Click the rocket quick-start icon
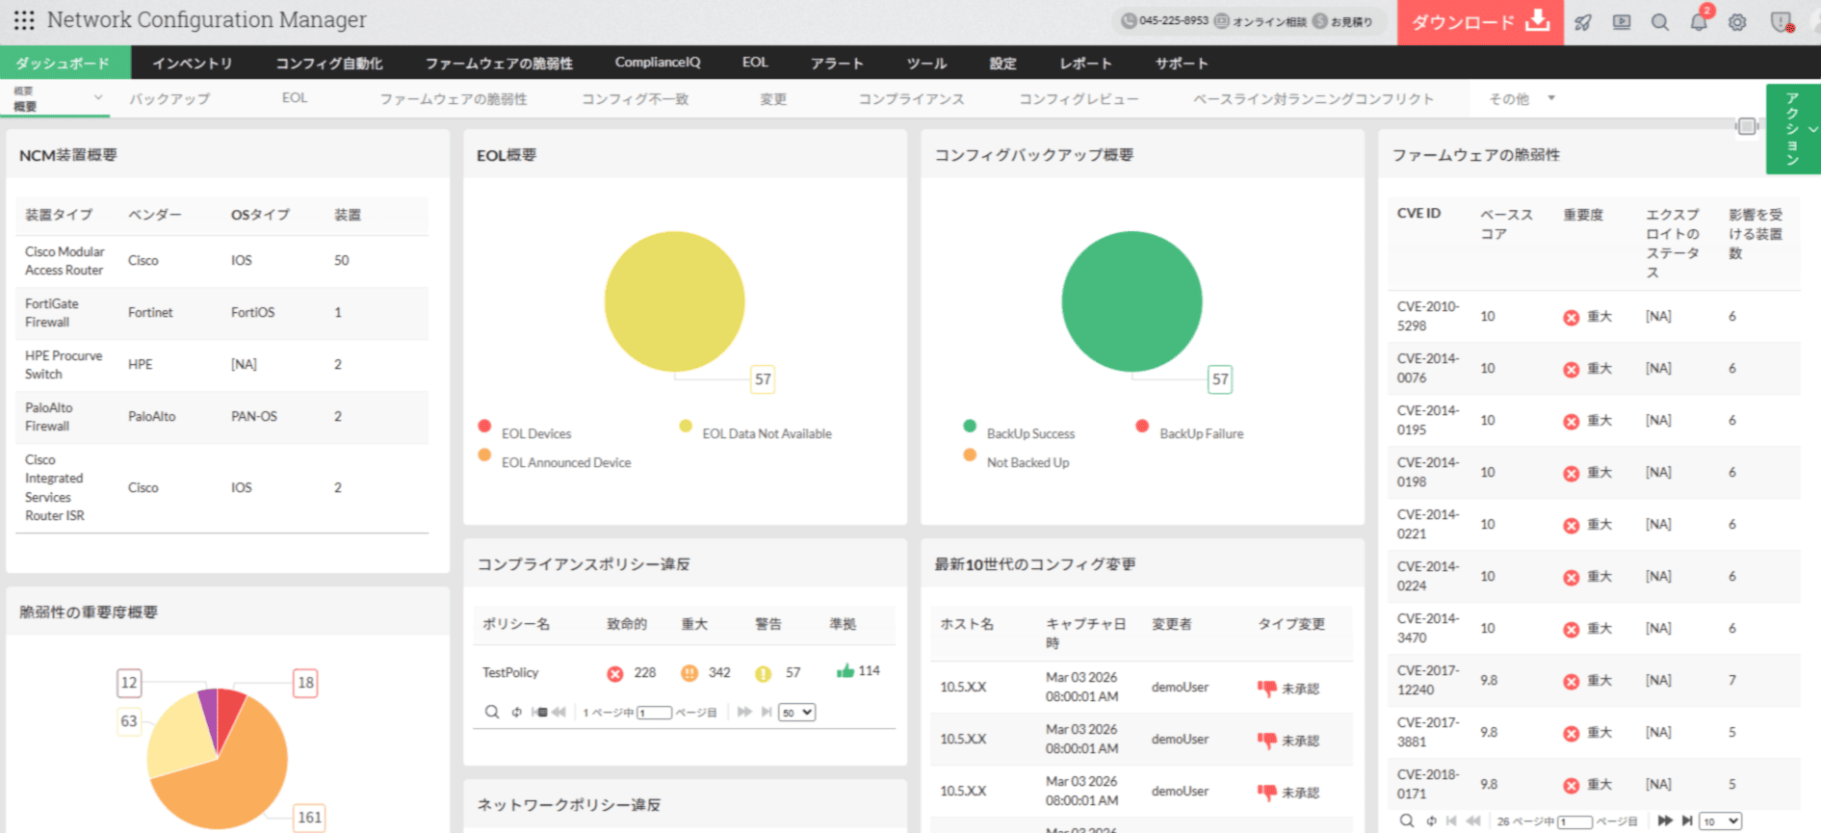Viewport: 1821px width, 833px height. (x=1583, y=22)
